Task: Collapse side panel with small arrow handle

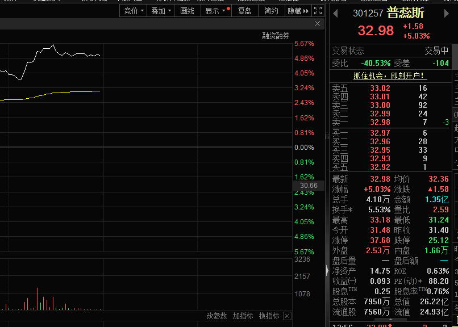Action: click(x=327, y=270)
